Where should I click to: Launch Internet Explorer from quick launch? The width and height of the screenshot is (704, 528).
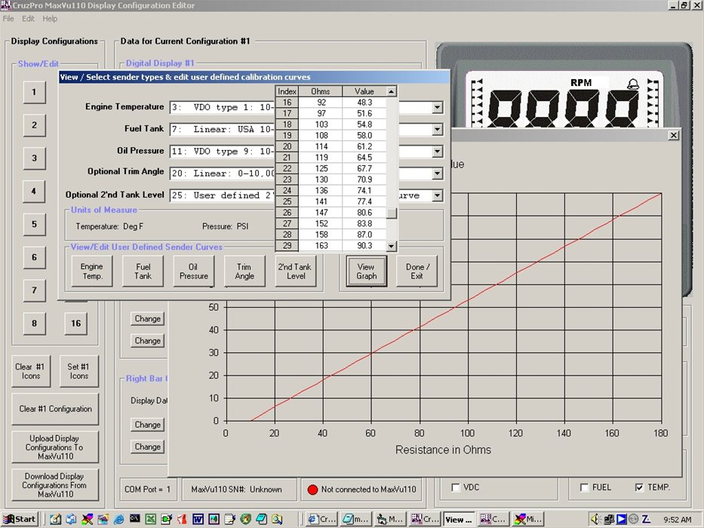point(119,520)
